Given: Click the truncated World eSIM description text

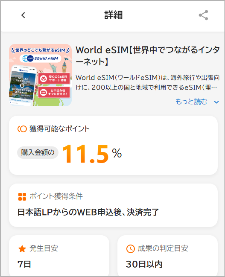Looking at the screenshot, I should pyautogui.click(x=148, y=82).
